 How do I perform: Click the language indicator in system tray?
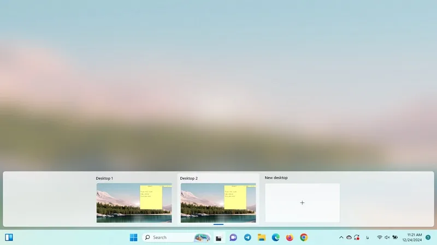[367, 237]
